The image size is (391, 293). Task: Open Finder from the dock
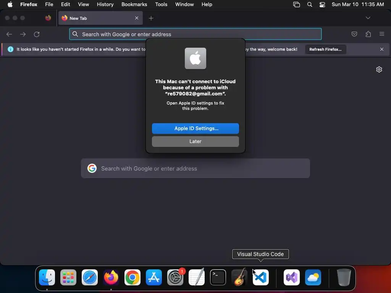pyautogui.click(x=47, y=277)
